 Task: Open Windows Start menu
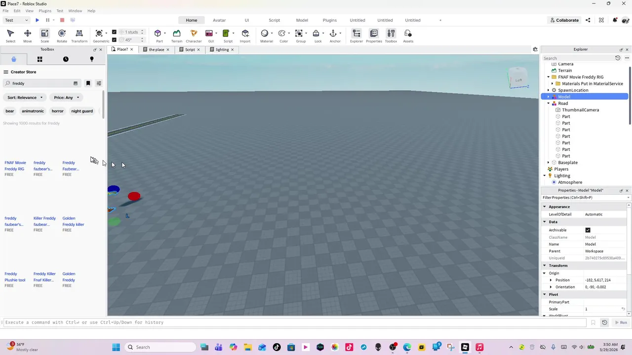[116, 347]
